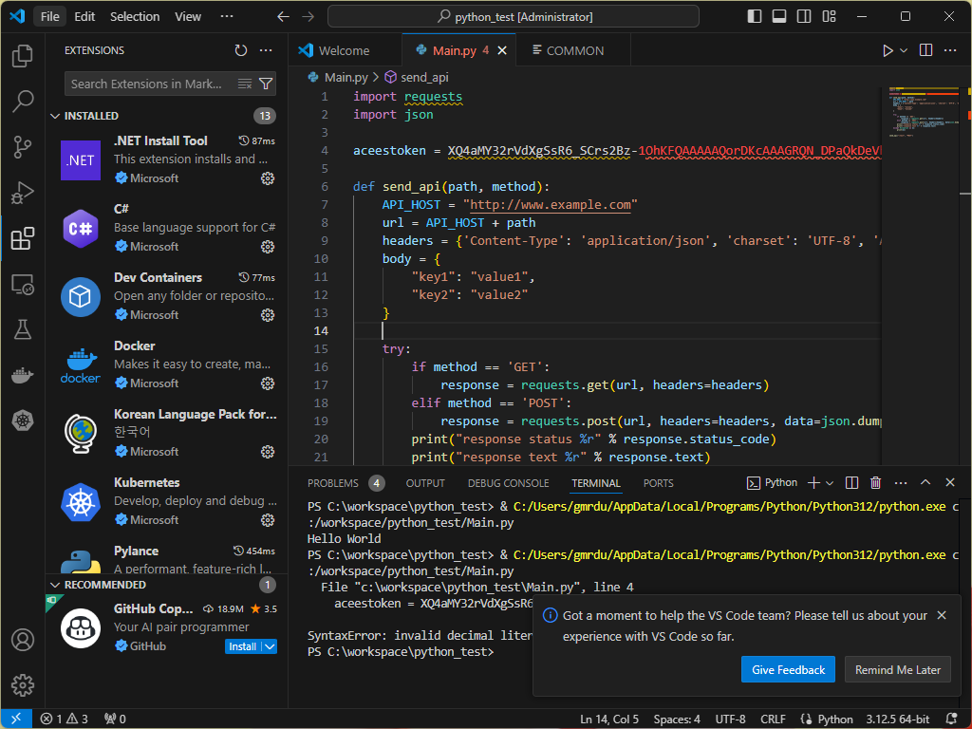
Task: Kill the terminal with trash icon
Action: coord(875,483)
